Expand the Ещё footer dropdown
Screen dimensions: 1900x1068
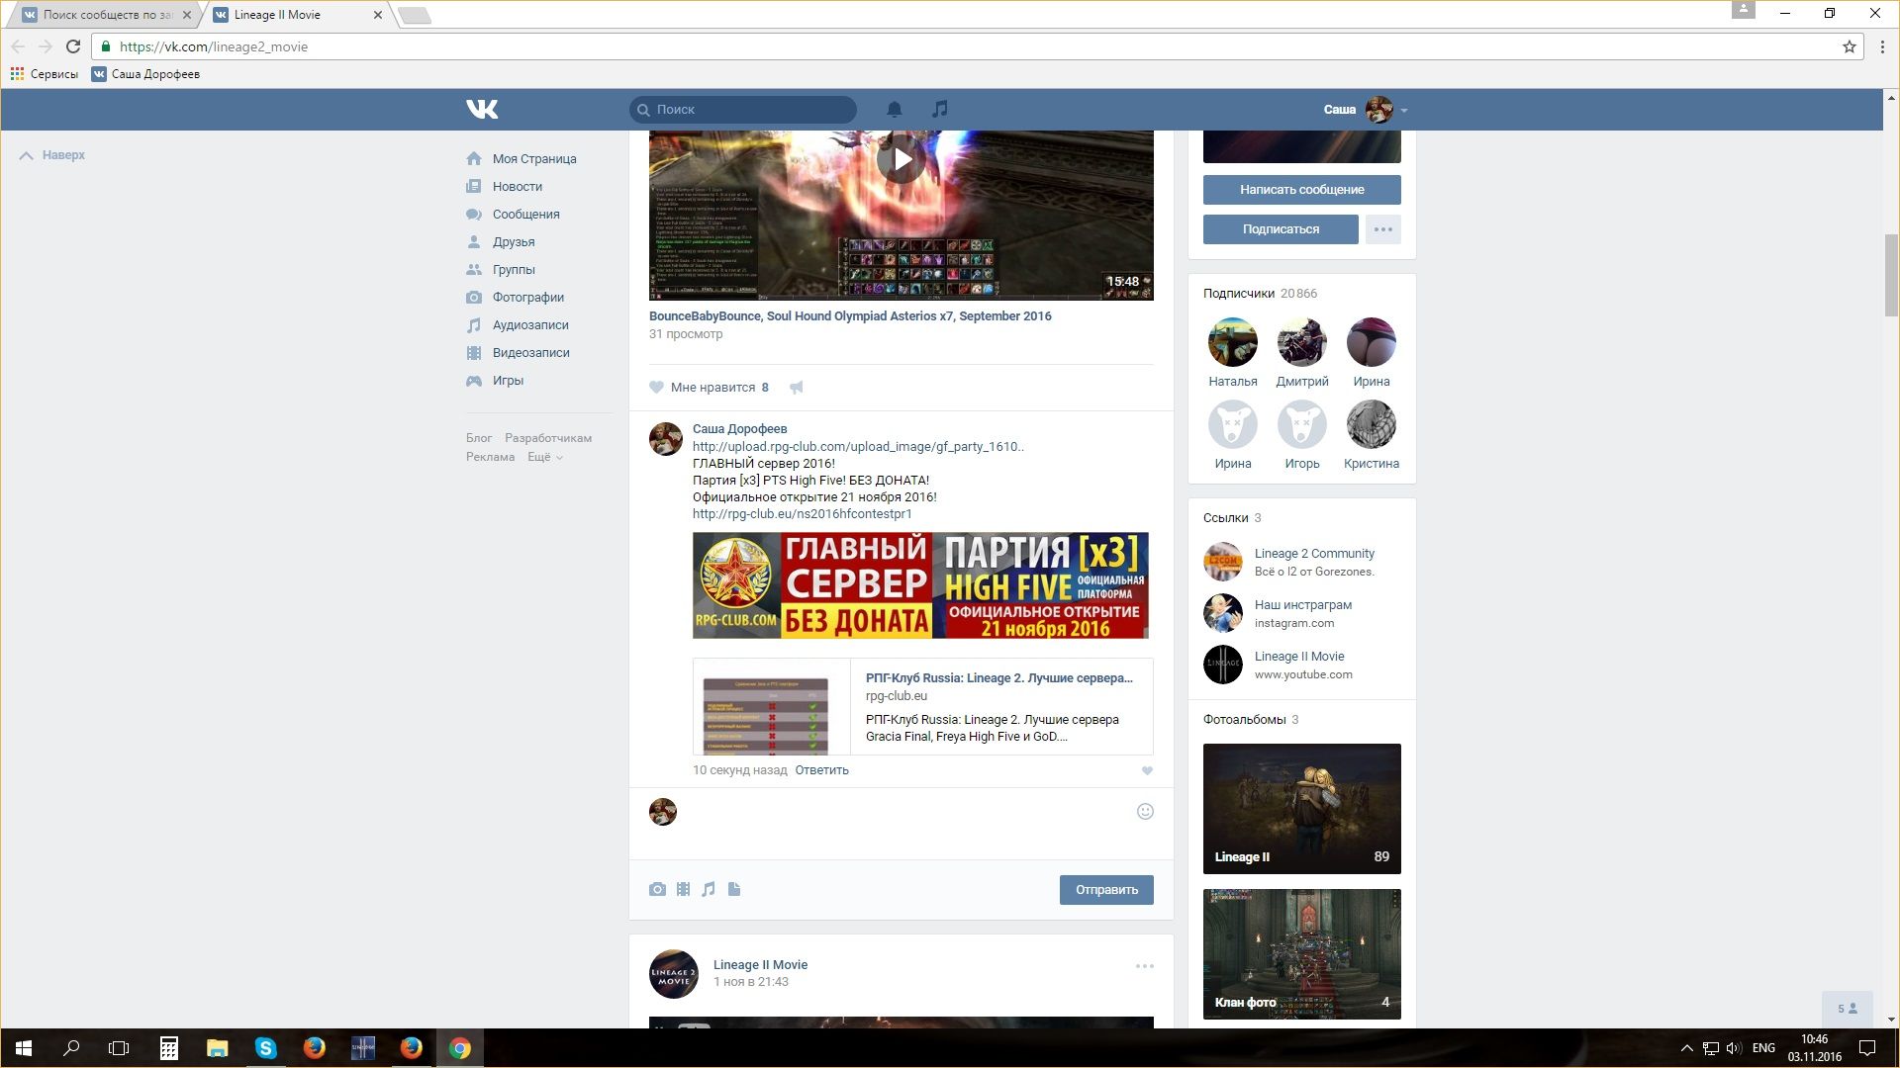(544, 457)
